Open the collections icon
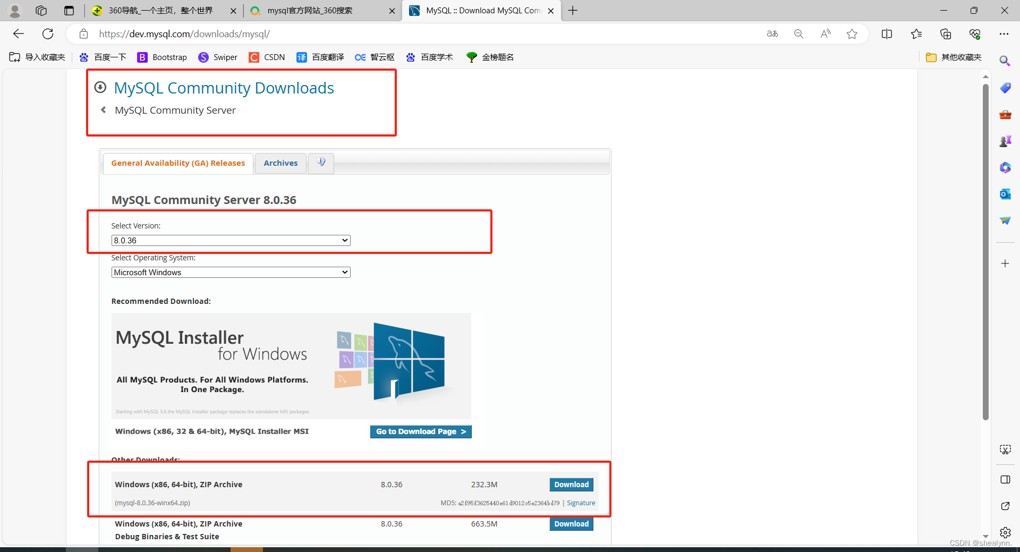This screenshot has width=1020, height=552. coord(946,34)
